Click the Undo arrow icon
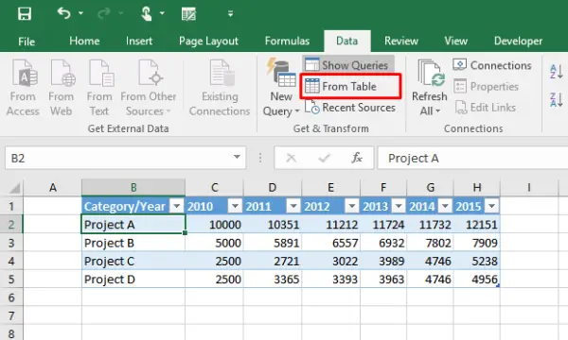Viewport: 568px width, 340px height. pos(63,14)
